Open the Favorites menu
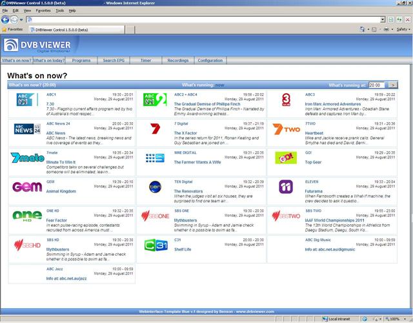 (x=43, y=10)
